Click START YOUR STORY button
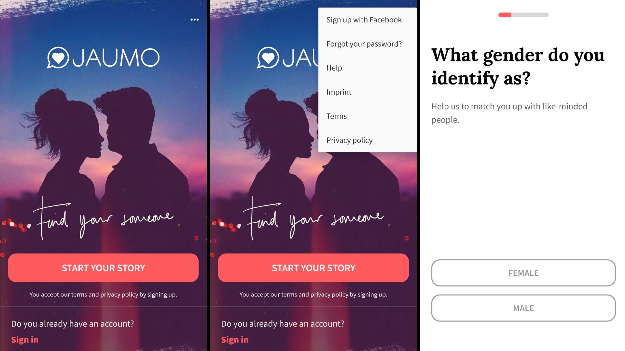This screenshot has width=625, height=351. [103, 267]
